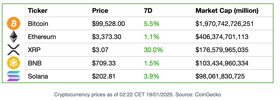
Task: Select the Price column header
Action: (x=100, y=11)
